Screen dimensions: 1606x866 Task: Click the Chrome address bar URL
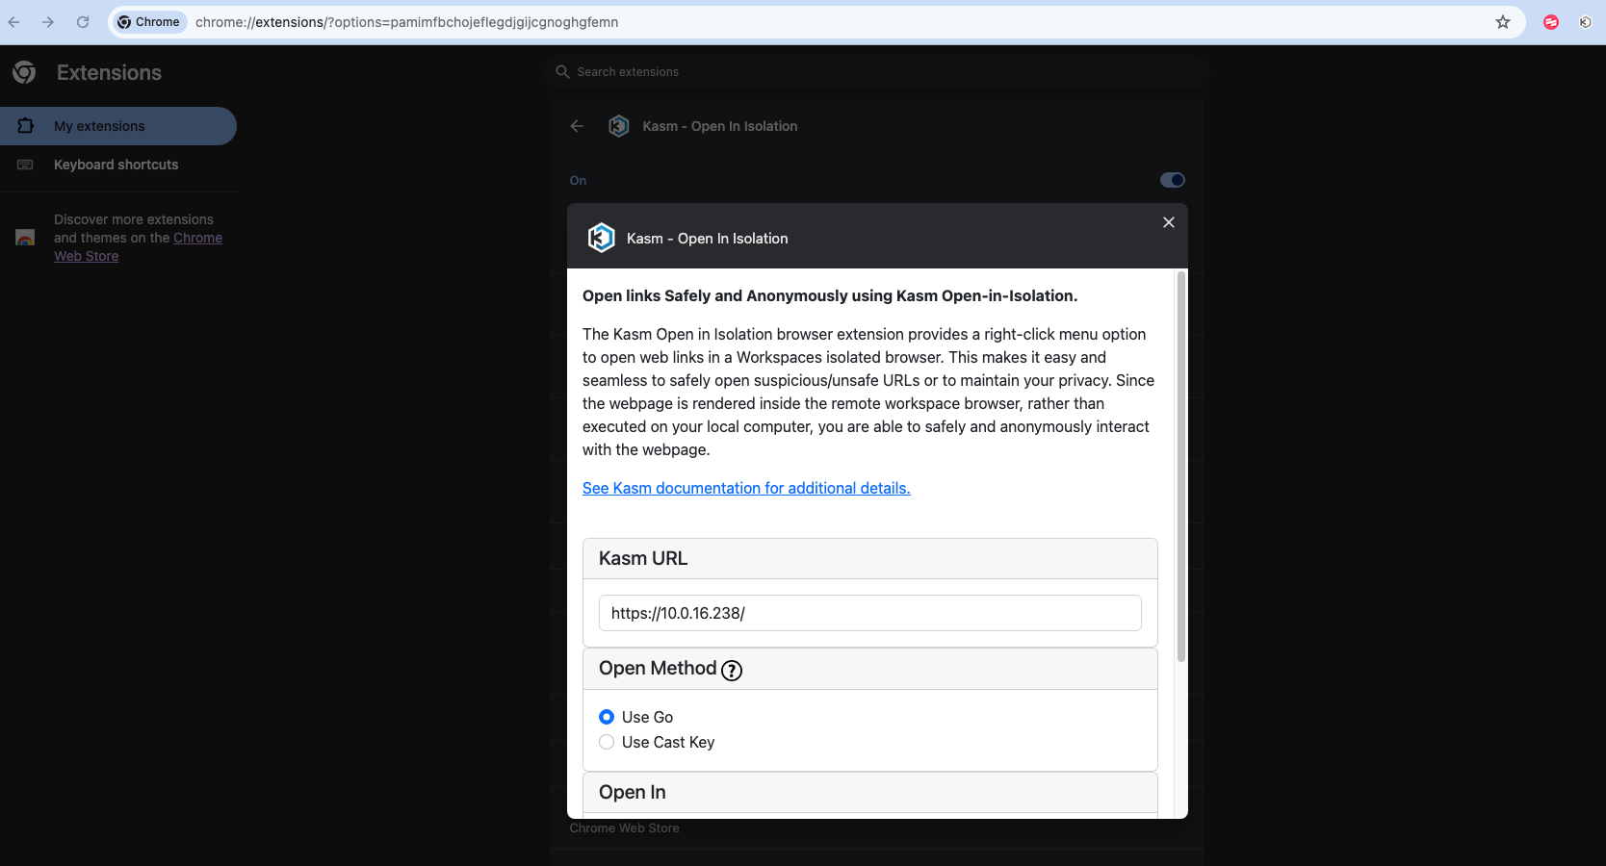[406, 22]
